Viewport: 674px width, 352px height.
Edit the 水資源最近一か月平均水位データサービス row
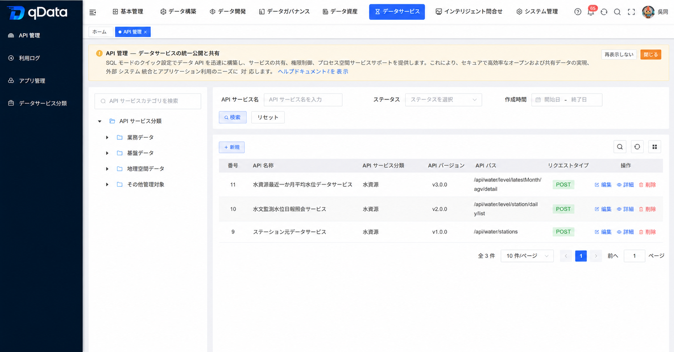click(603, 185)
